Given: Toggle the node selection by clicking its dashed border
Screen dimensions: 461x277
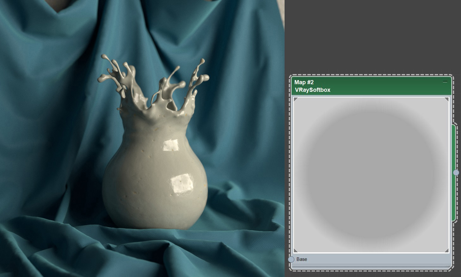Looking at the screenshot, I should pyautogui.click(x=371, y=75).
